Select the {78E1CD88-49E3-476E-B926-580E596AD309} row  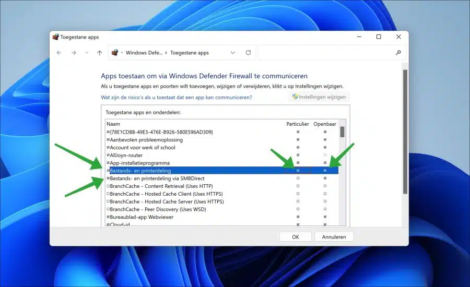(x=222, y=132)
